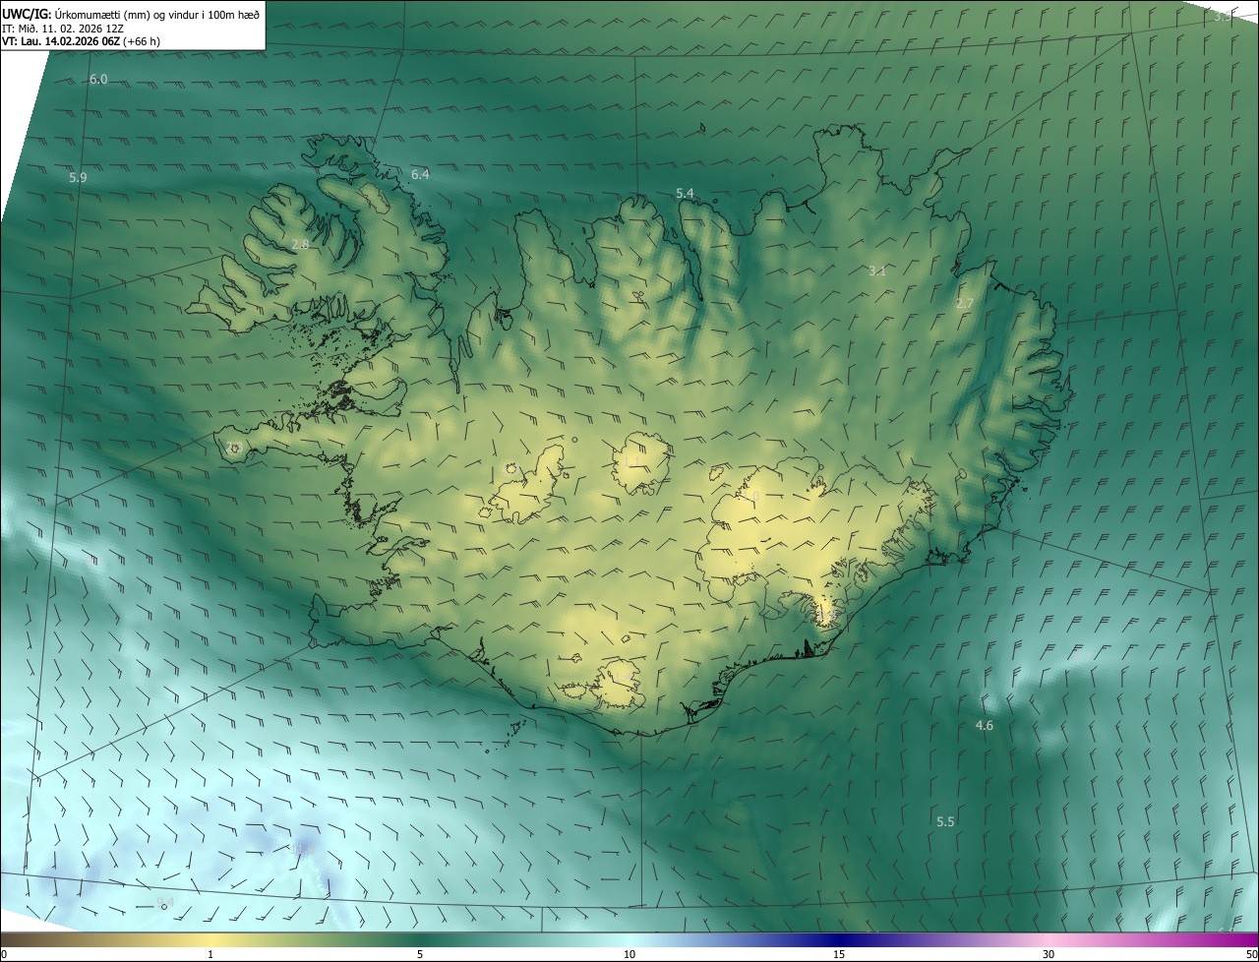This screenshot has height=962, width=1259.
Task: Select the 2.8 label in the Westfjords
Action: [300, 244]
